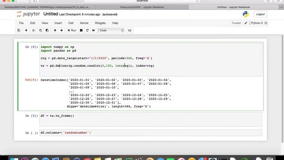Open the command palette keyboard icon
This screenshot has height=160, width=284.
(x=130, y=30)
